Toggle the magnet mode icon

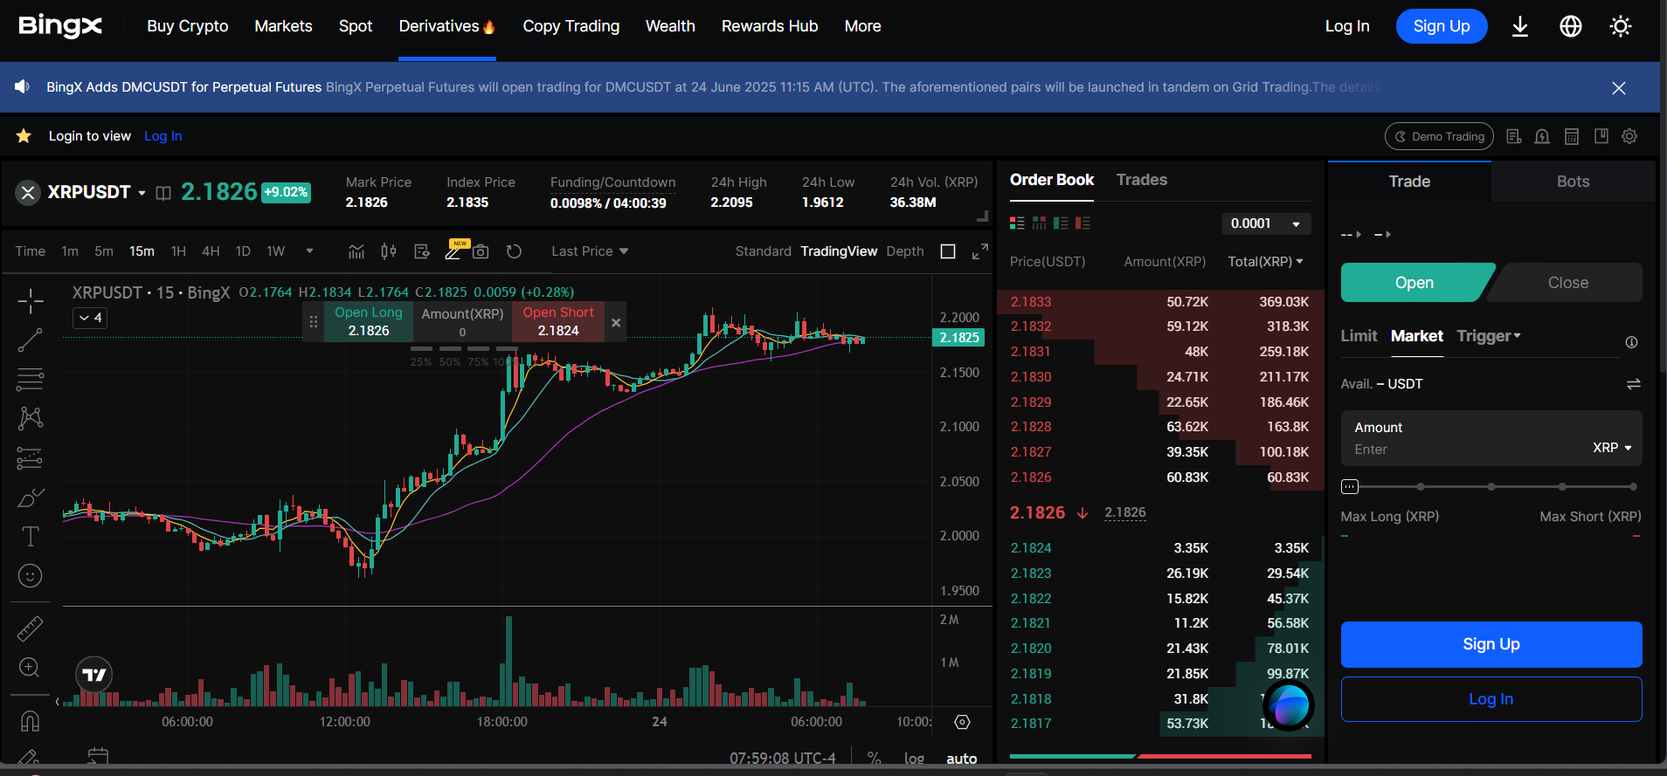coord(30,721)
